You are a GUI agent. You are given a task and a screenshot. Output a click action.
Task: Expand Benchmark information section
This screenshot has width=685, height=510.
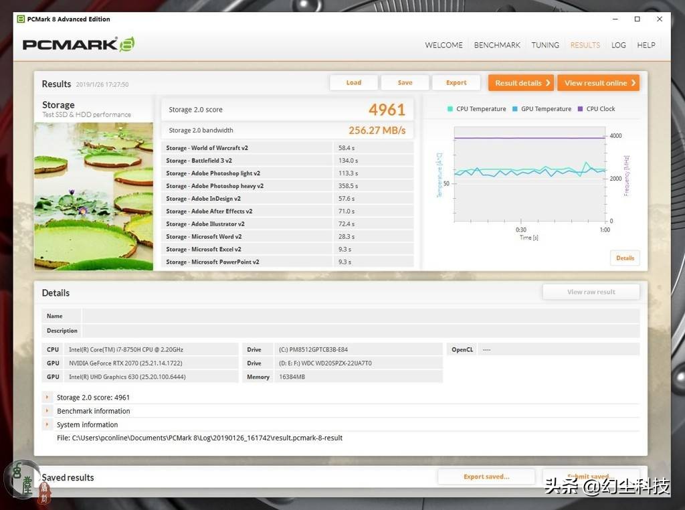(x=47, y=411)
